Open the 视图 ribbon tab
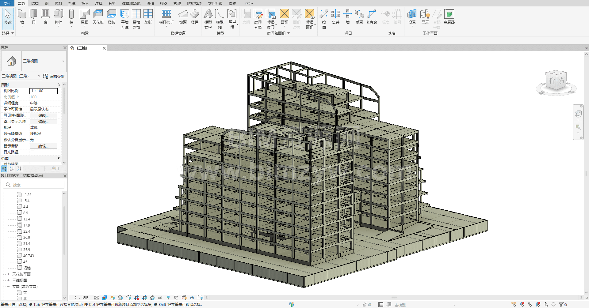The image size is (589, 308). [x=164, y=3]
